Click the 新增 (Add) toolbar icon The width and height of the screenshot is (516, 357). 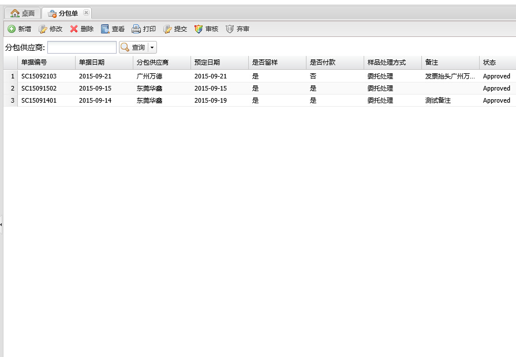[12, 29]
